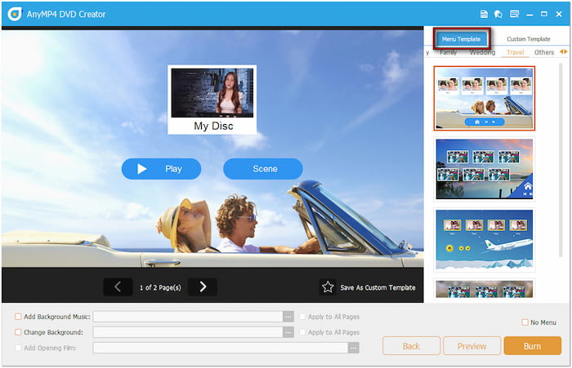Select the Wedding template category
Screen dimensions: 572x368
point(482,52)
